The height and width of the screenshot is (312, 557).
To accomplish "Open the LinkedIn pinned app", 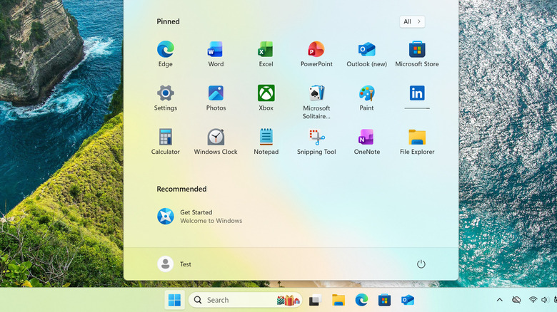I will (417, 97).
